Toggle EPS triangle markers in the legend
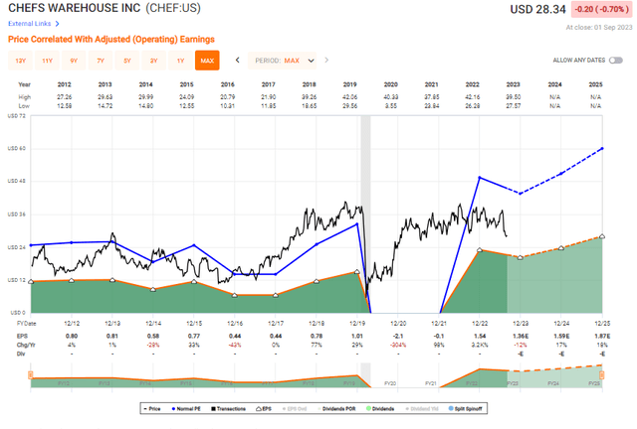The image size is (637, 429). coord(264,409)
